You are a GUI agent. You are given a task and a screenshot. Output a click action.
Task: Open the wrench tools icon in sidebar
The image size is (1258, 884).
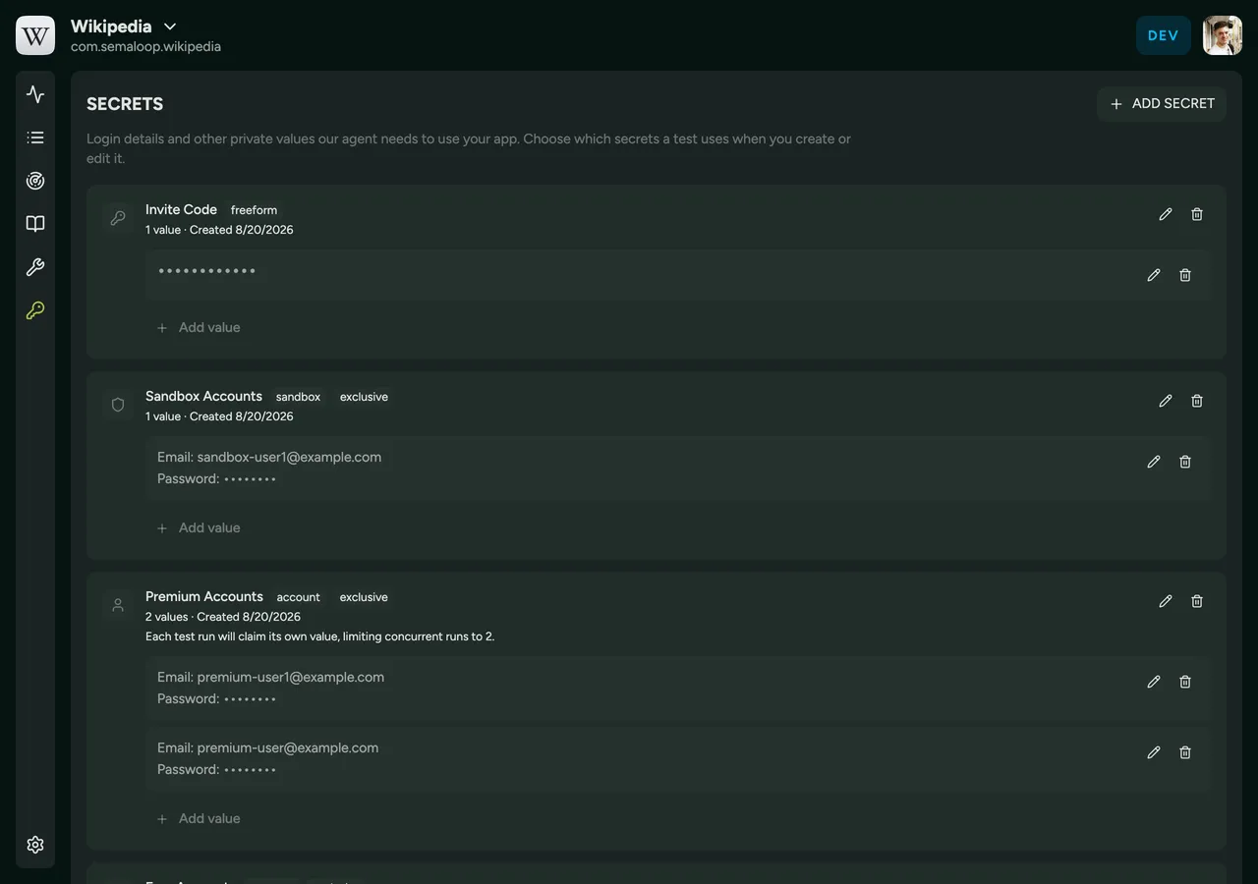click(35, 267)
